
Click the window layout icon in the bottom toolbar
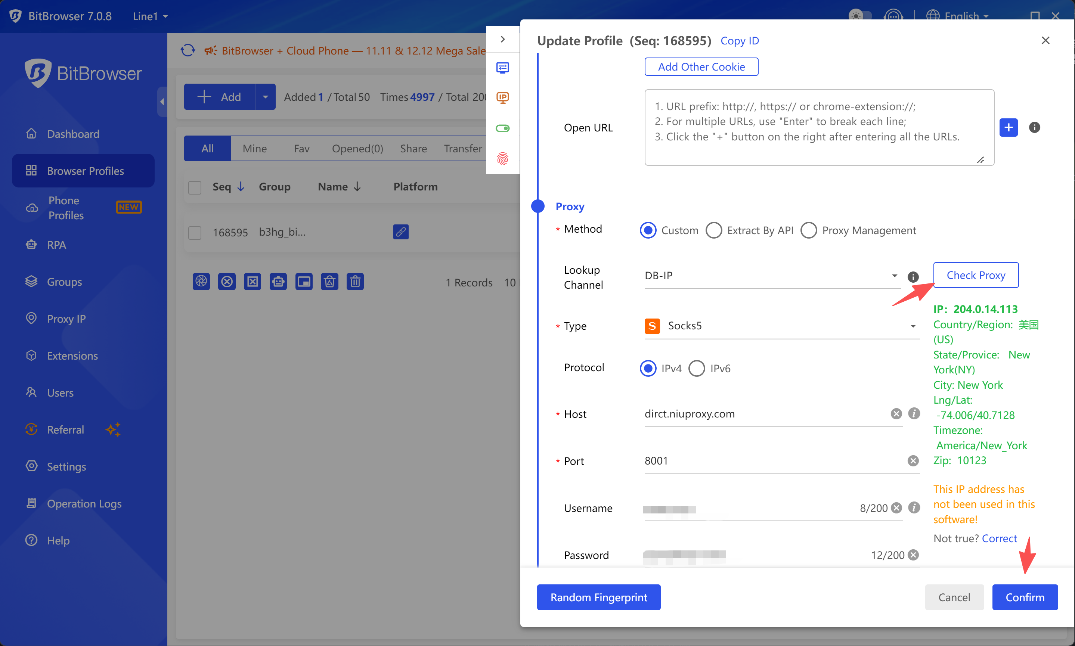(304, 282)
